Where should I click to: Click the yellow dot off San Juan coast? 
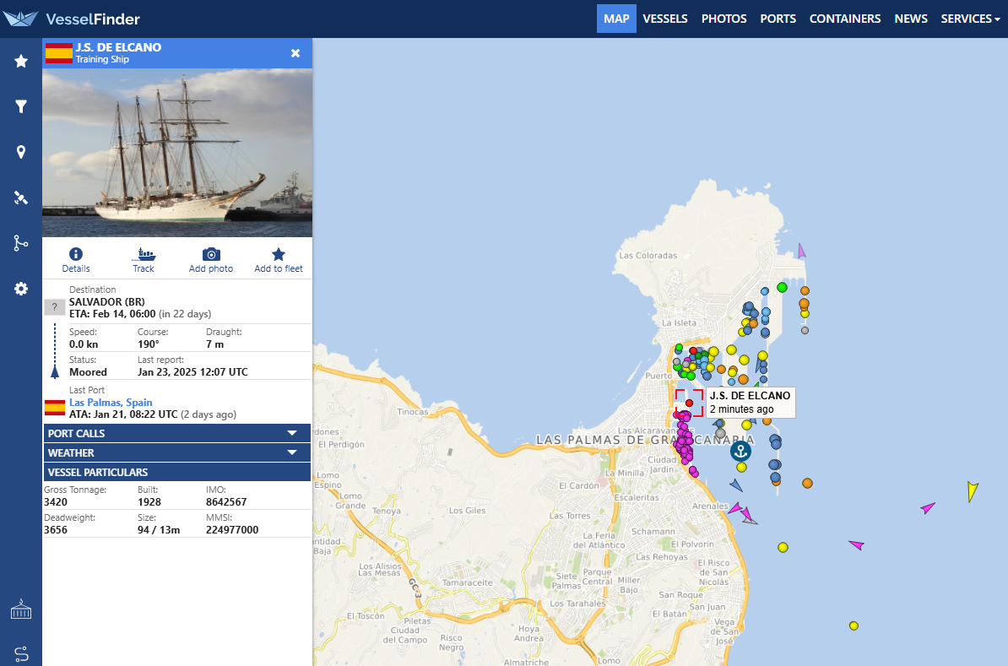point(853,625)
